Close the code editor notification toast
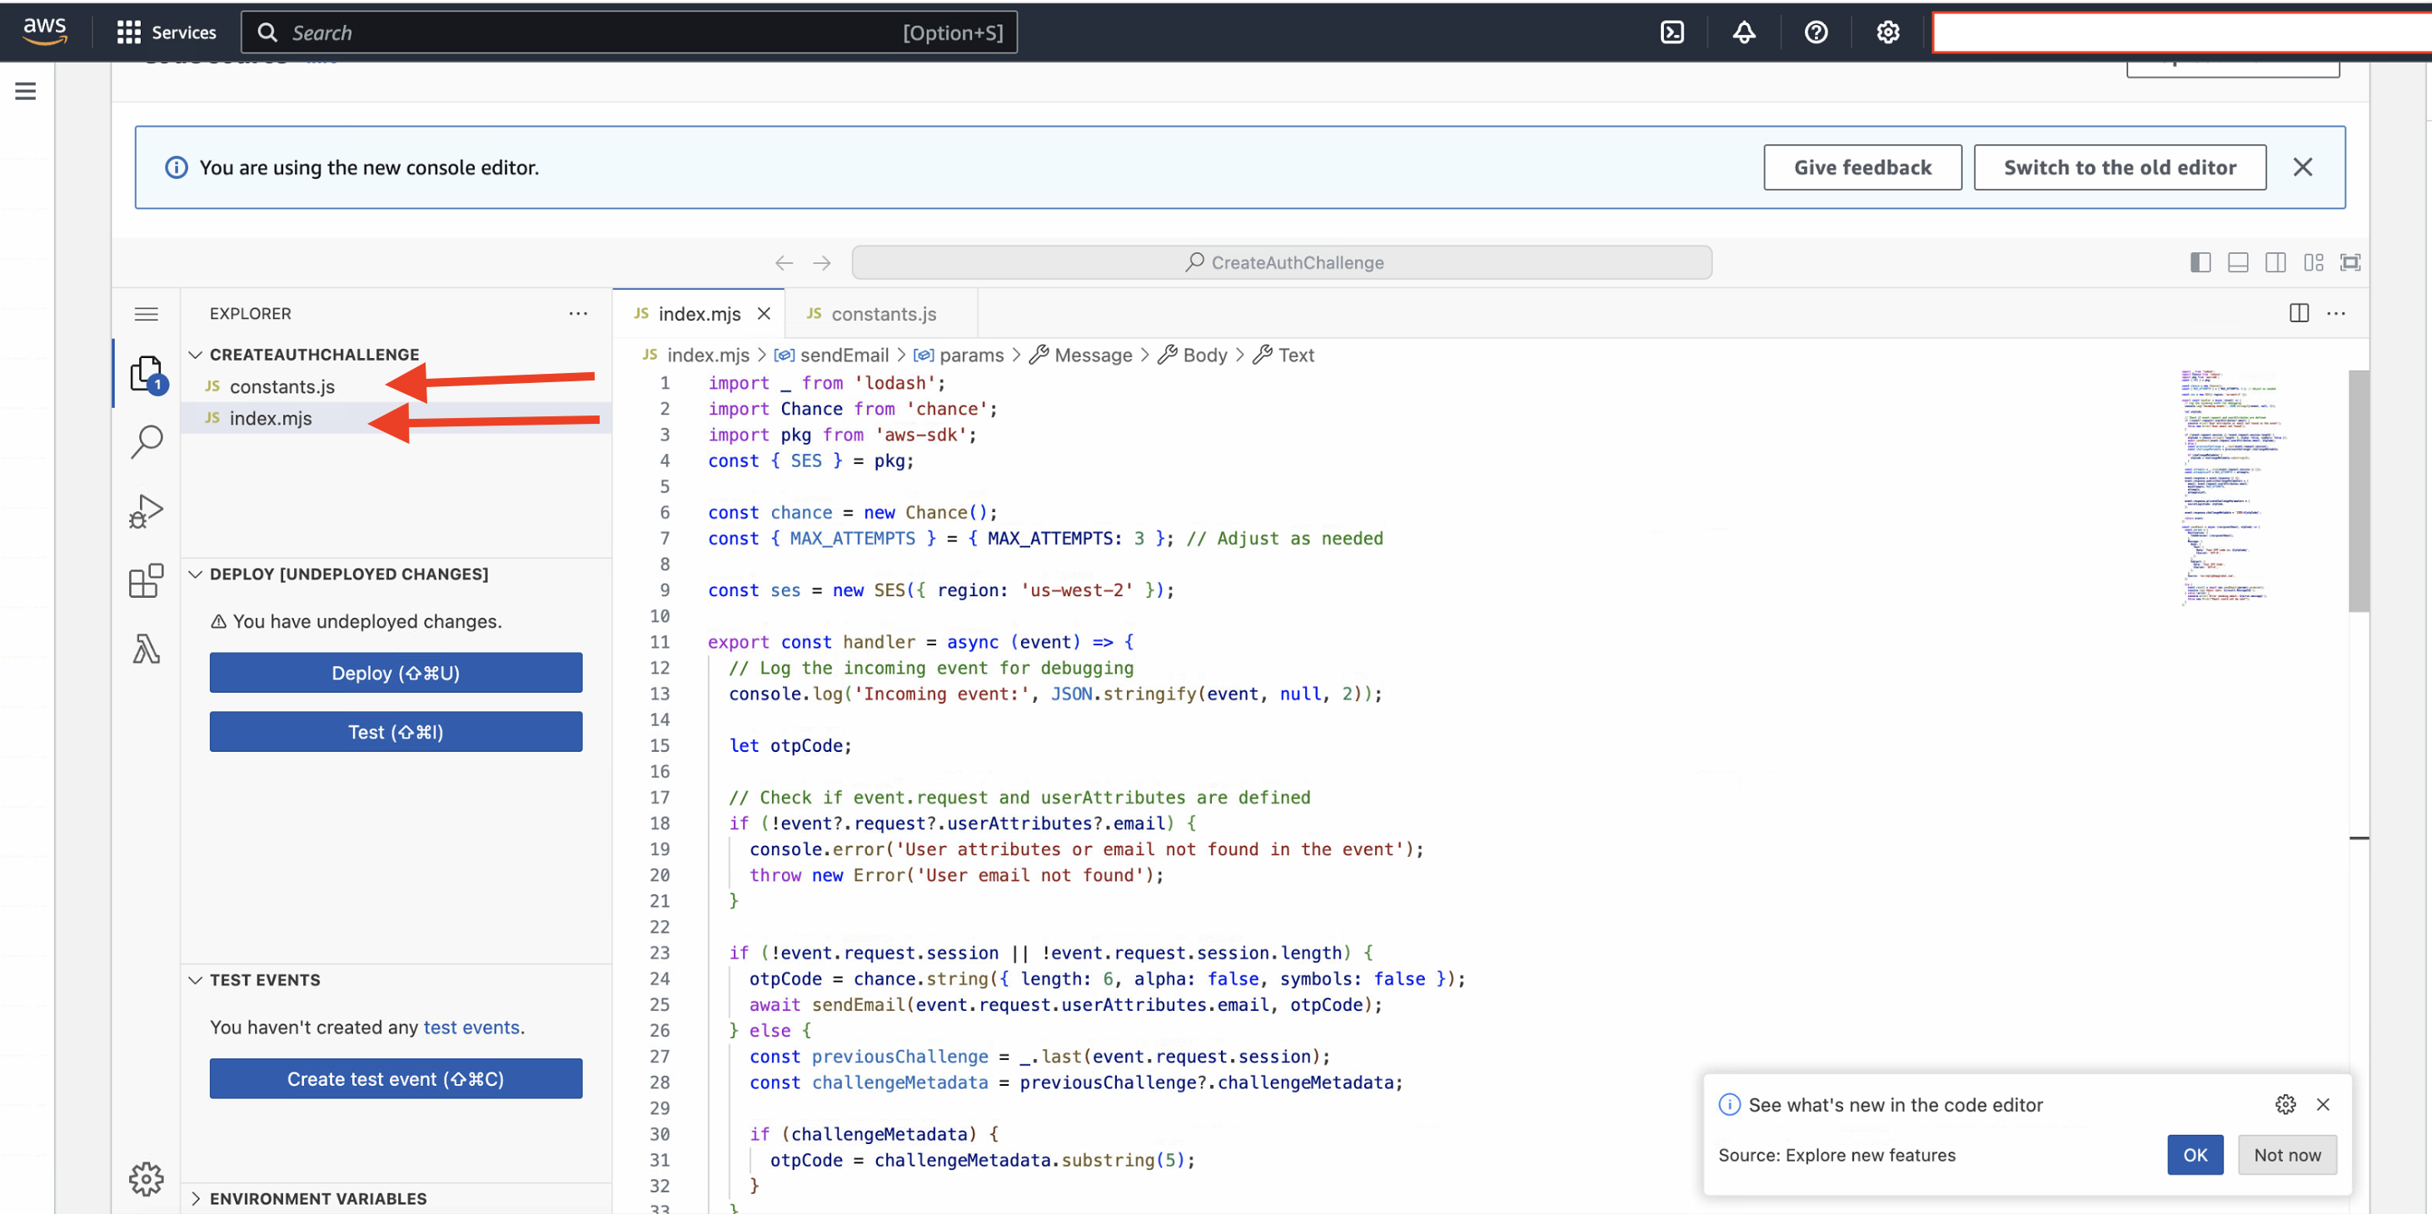This screenshot has width=2432, height=1214. (2324, 1104)
